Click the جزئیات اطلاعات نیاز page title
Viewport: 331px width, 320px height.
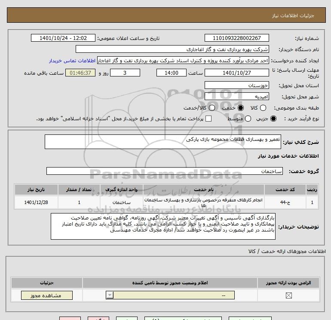(x=293, y=15)
